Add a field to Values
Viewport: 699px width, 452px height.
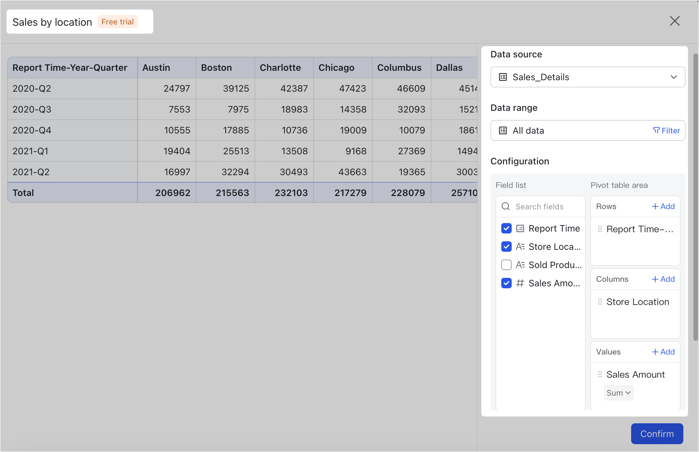tap(663, 352)
